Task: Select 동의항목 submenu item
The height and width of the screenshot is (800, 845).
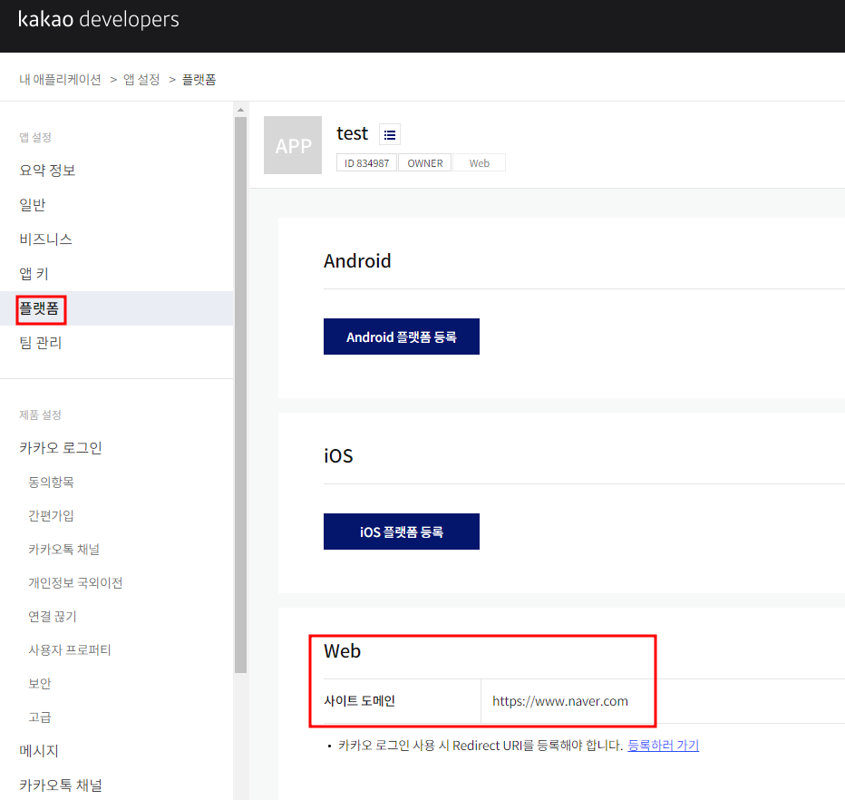Action: pyautogui.click(x=51, y=482)
